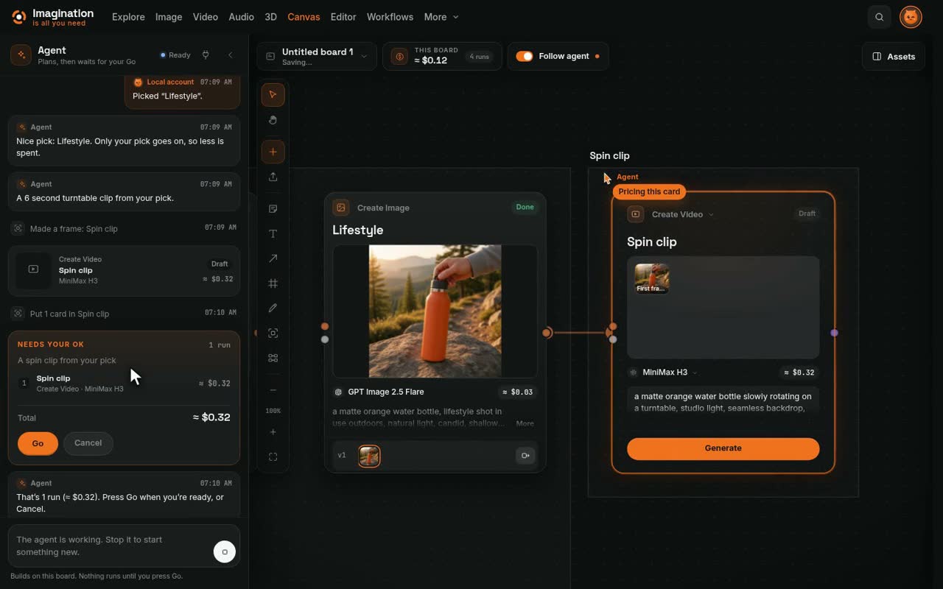Stop the agent with the stop button
This screenshot has height=589, width=943.
[225, 551]
